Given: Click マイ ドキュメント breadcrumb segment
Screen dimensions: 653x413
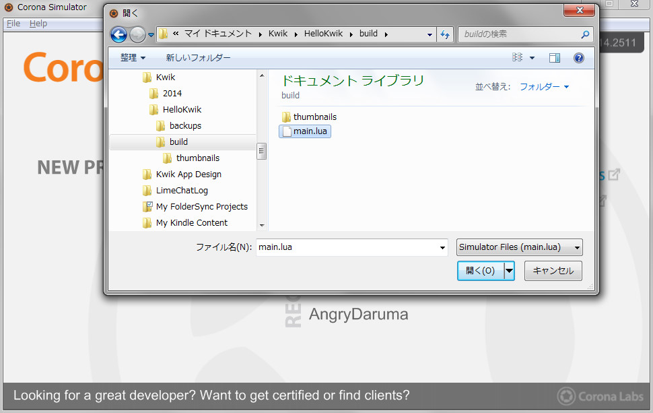Looking at the screenshot, I should (218, 34).
